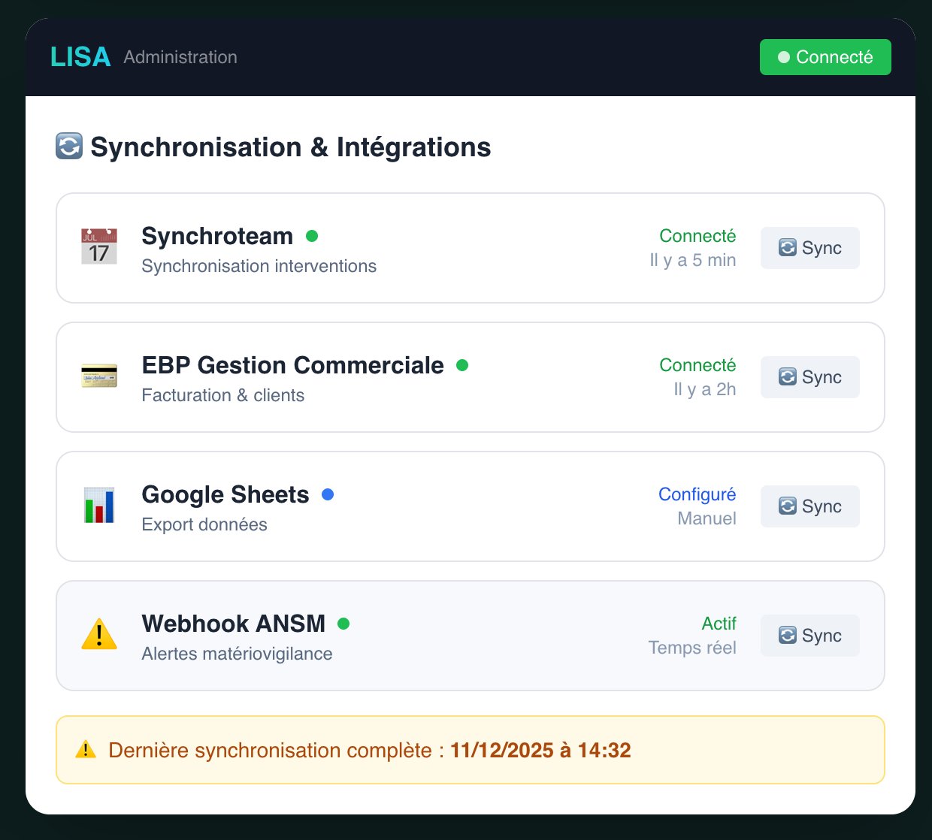Click the green dot beside EBP Gestion Commerciale

[x=462, y=365]
